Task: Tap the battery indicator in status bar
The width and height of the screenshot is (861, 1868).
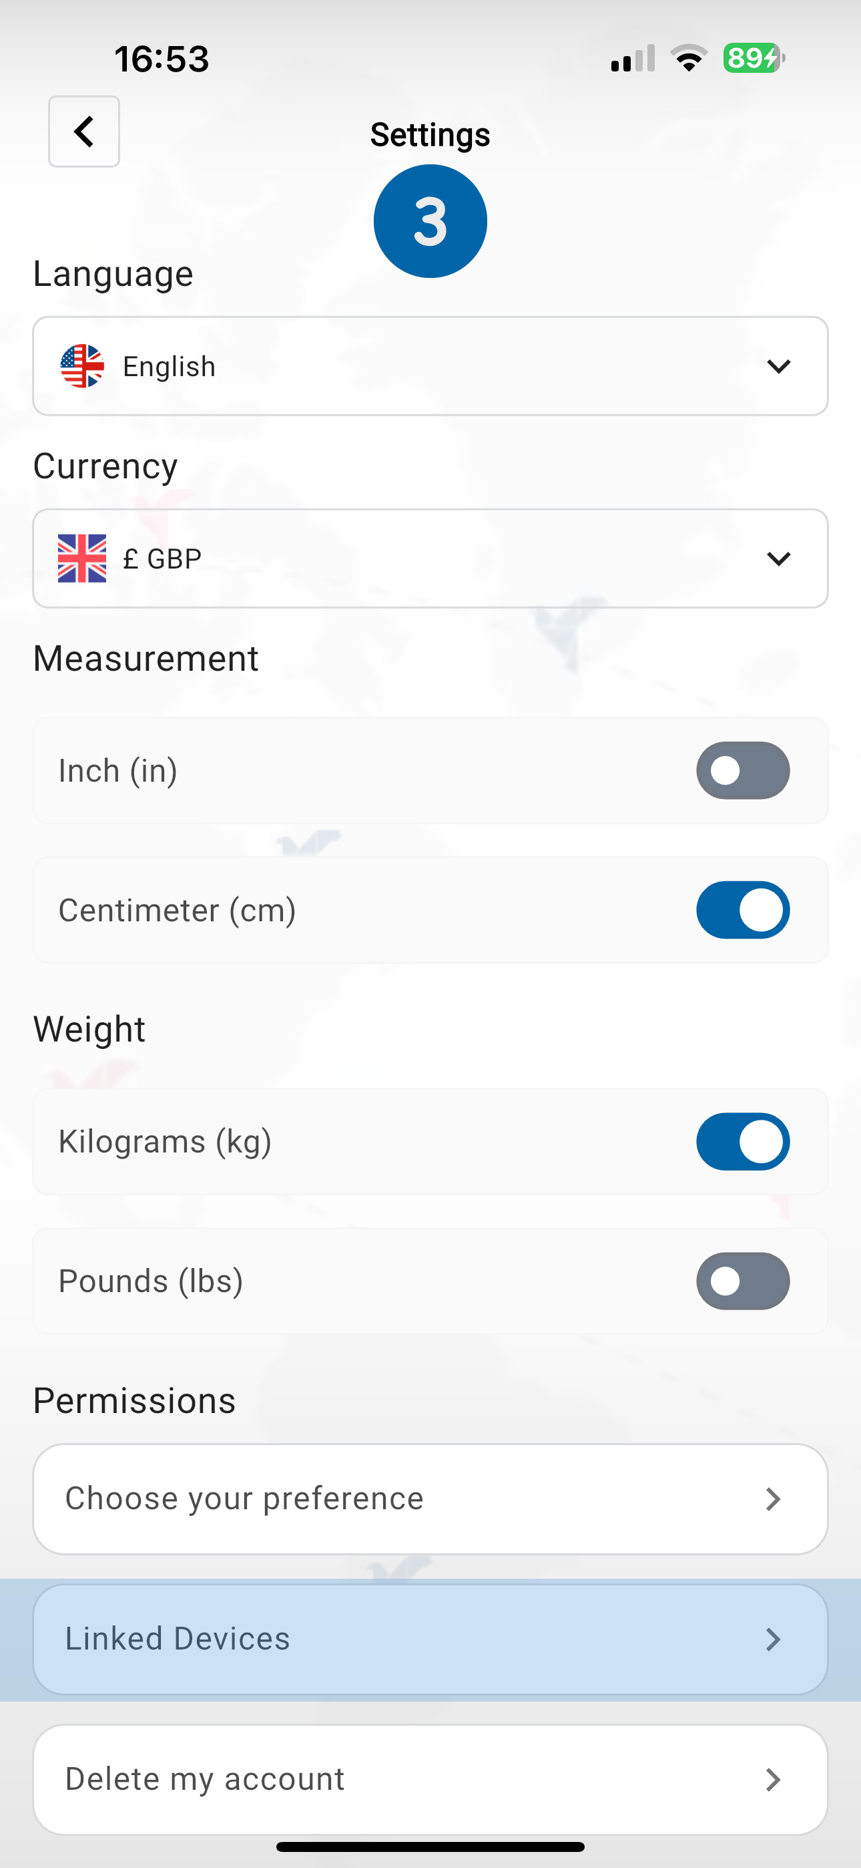Action: coord(754,58)
